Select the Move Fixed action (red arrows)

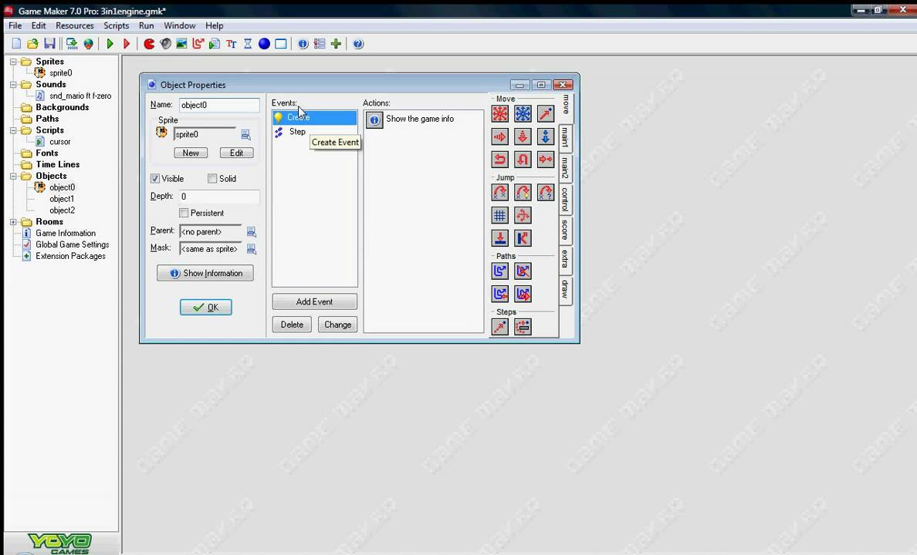click(500, 114)
